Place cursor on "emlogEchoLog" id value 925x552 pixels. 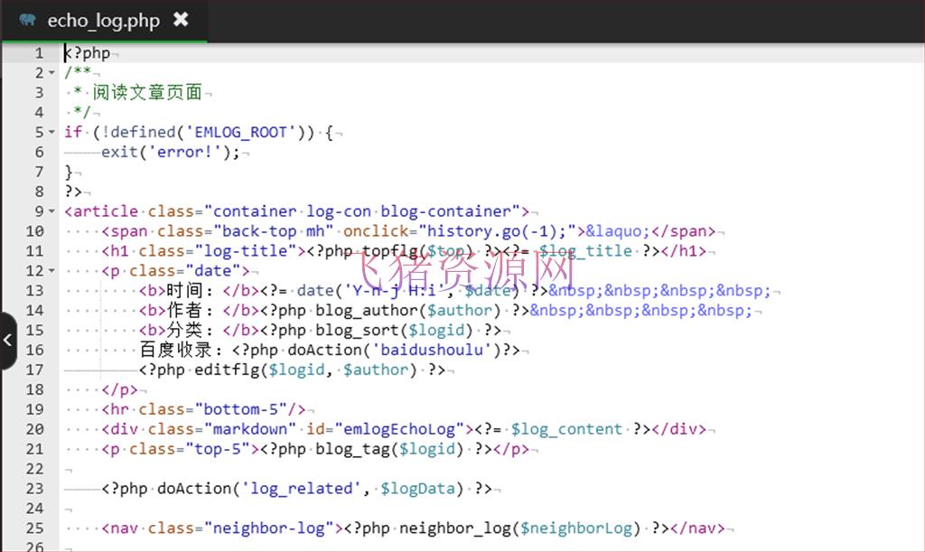point(399,430)
